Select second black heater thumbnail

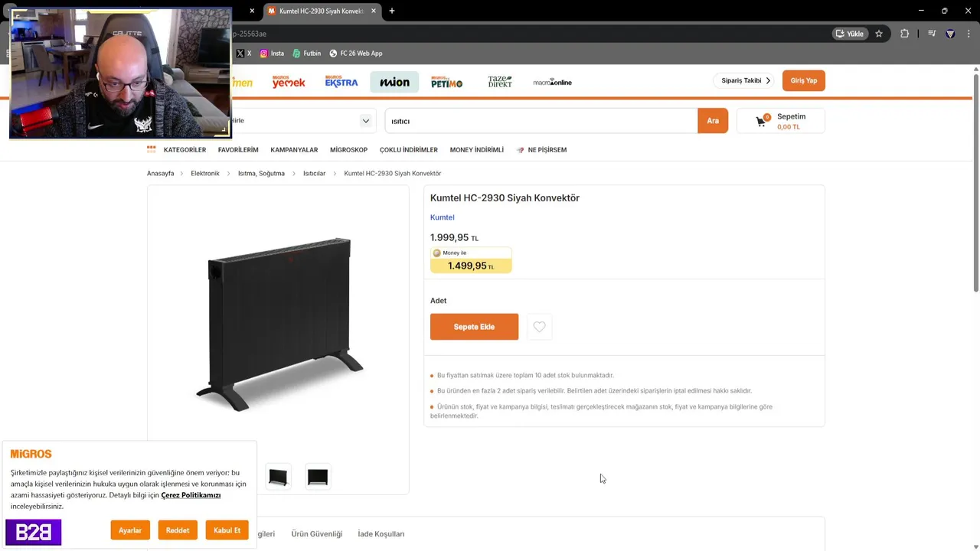(x=318, y=478)
